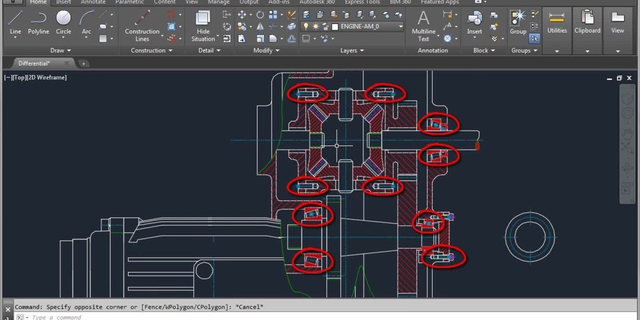Image resolution: width=640 pixels, height=320 pixels.
Task: Click the Rectangle icon in Draw panel
Action: [x=103, y=26]
